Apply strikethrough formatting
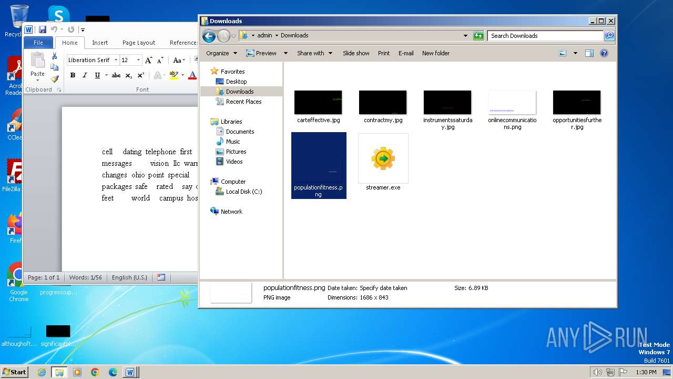673x379 pixels. 116,75
